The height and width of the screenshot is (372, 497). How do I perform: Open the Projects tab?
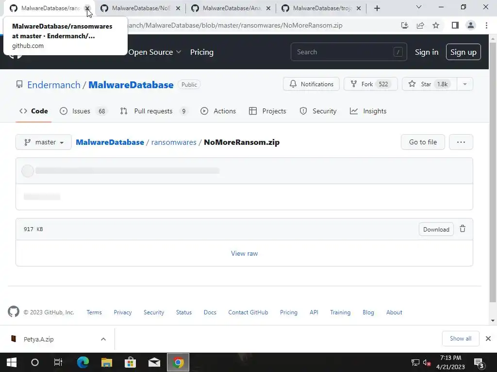267,111
